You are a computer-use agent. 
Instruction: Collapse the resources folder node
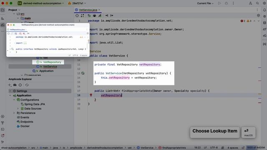coord(22,75)
